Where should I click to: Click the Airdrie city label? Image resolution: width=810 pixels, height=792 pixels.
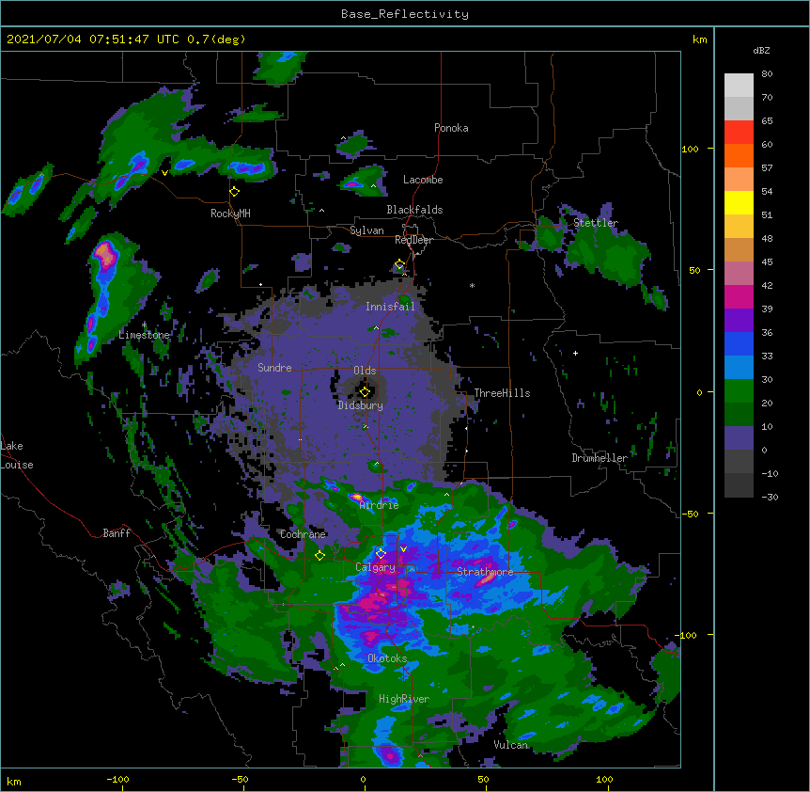coord(379,505)
